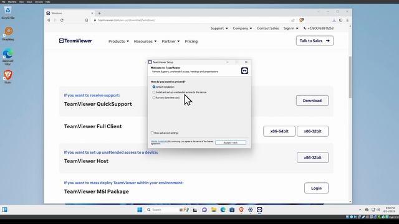Open Microsoft Edge from the taskbar
Image resolution: width=399 pixels, height=224 pixels.
coord(223,210)
